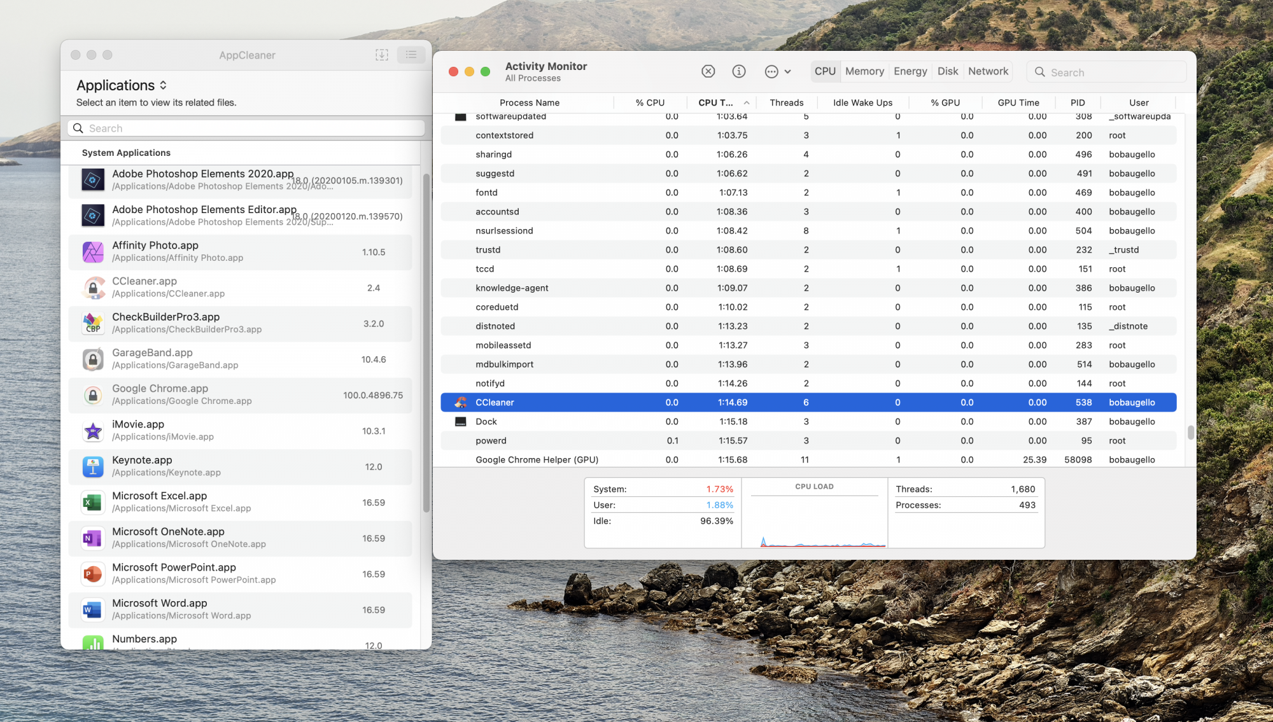Image resolution: width=1273 pixels, height=722 pixels.
Task: Expand the Applications category selector in AppCleaner
Action: click(x=122, y=85)
